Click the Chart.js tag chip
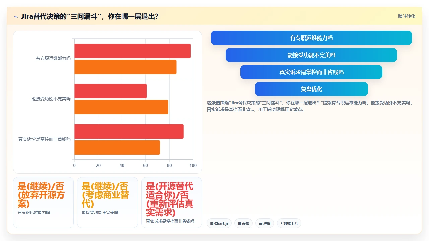Viewport: 429px width, 241px height. [x=219, y=223]
